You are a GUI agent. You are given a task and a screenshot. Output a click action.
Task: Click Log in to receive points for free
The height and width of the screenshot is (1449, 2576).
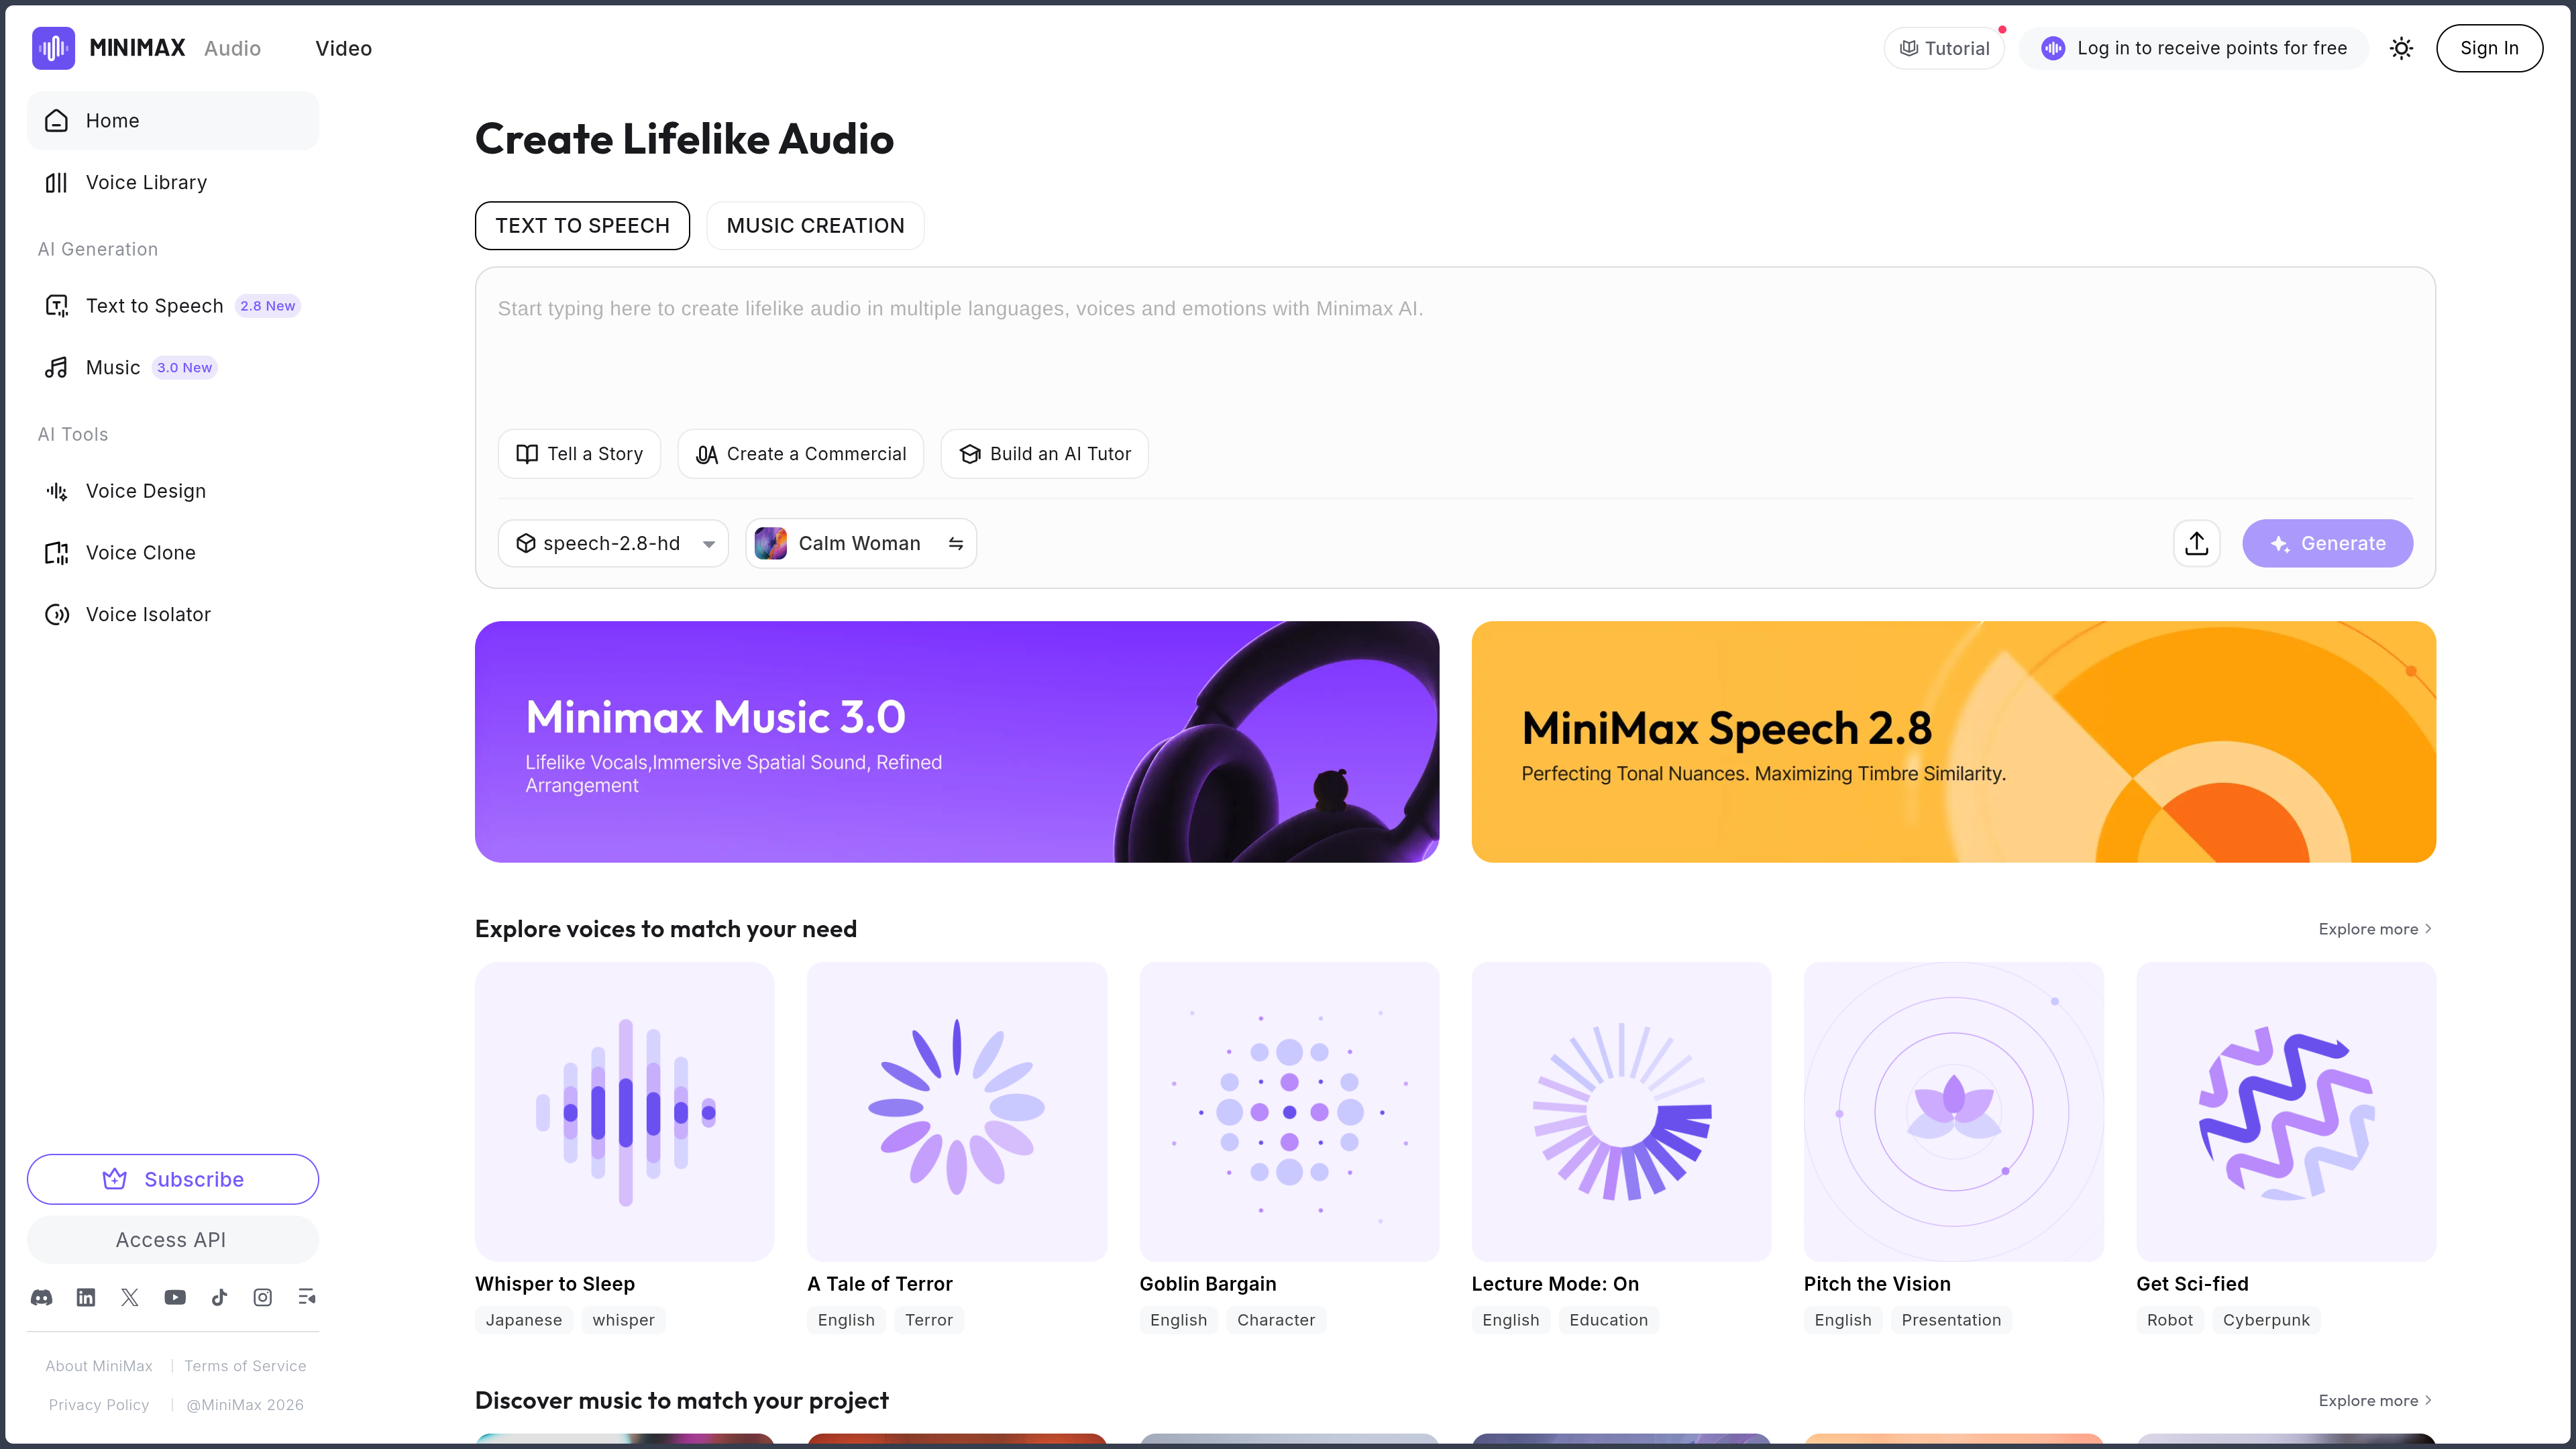click(x=2194, y=48)
